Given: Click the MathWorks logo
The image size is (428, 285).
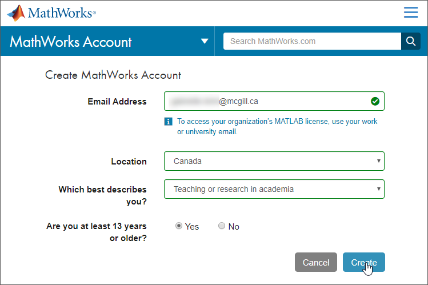Looking at the screenshot, I should (51, 13).
